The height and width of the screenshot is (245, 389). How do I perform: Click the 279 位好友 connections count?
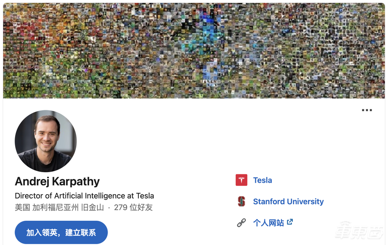click(x=133, y=207)
